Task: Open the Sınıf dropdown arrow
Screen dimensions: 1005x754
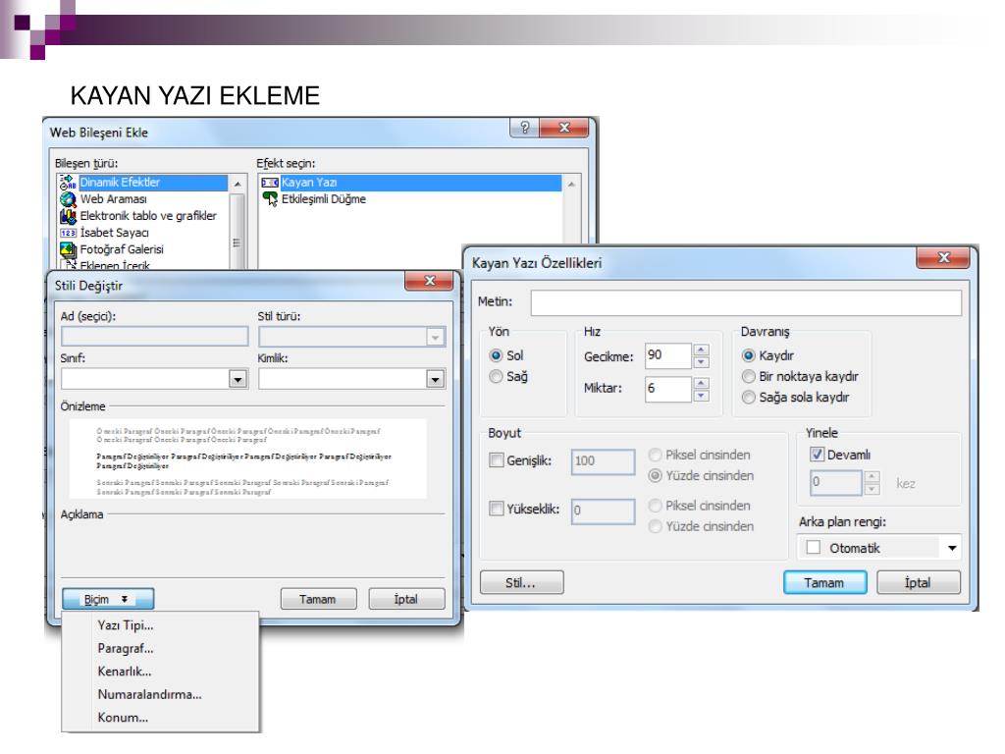Action: (238, 380)
